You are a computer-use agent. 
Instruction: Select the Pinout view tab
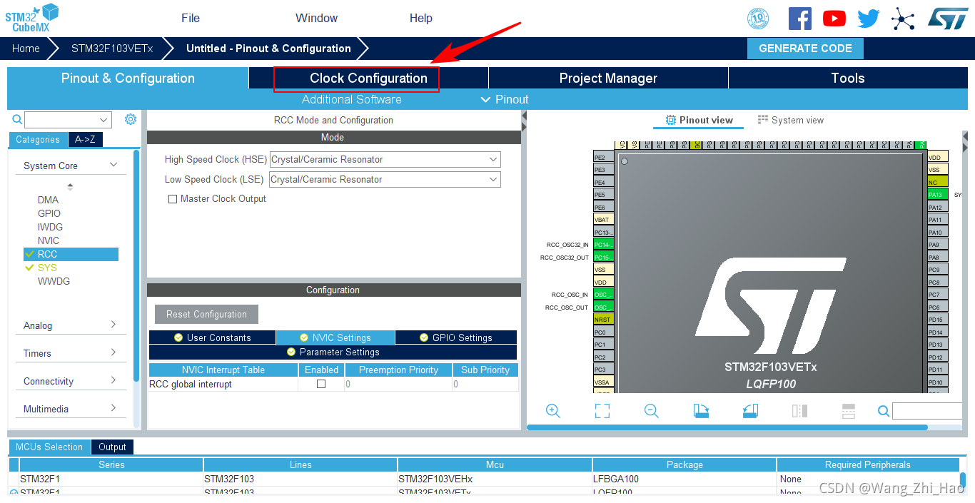pos(699,120)
